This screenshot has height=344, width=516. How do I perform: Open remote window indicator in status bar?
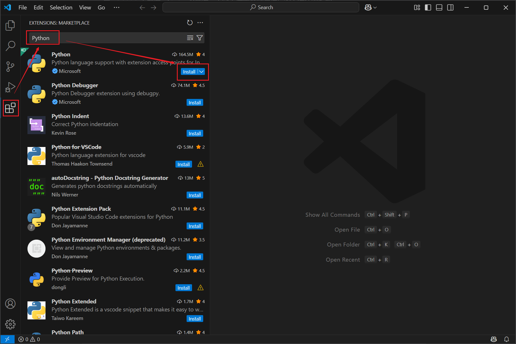[7, 339]
